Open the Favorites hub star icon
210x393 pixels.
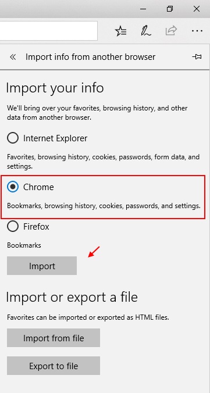(x=120, y=31)
